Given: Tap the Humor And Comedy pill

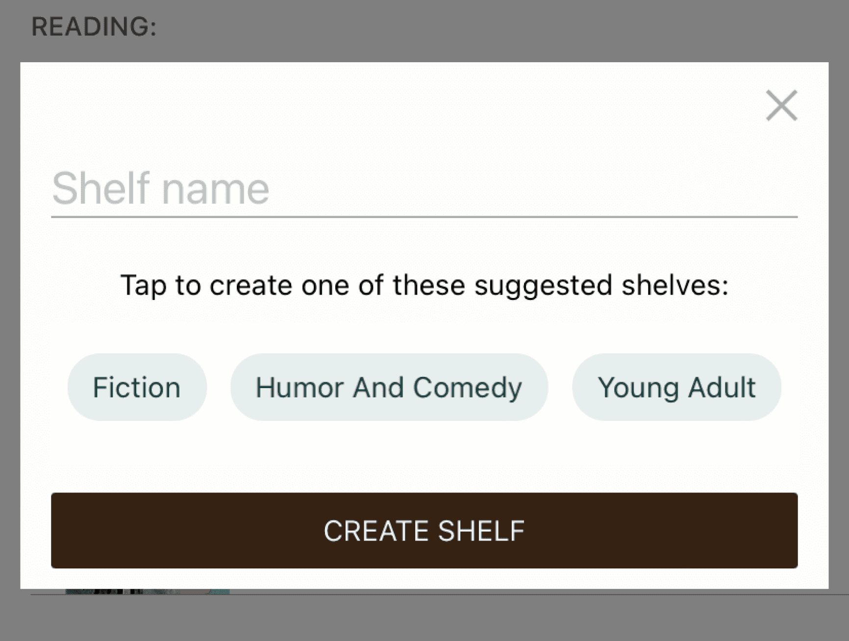Looking at the screenshot, I should [x=389, y=387].
